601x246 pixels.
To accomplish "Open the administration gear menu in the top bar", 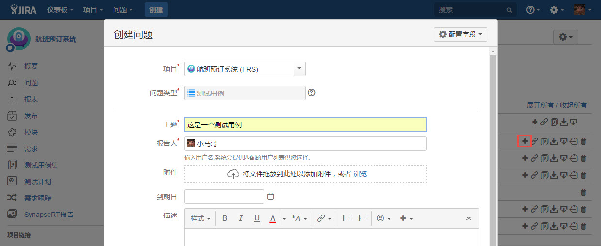I will pyautogui.click(x=557, y=10).
